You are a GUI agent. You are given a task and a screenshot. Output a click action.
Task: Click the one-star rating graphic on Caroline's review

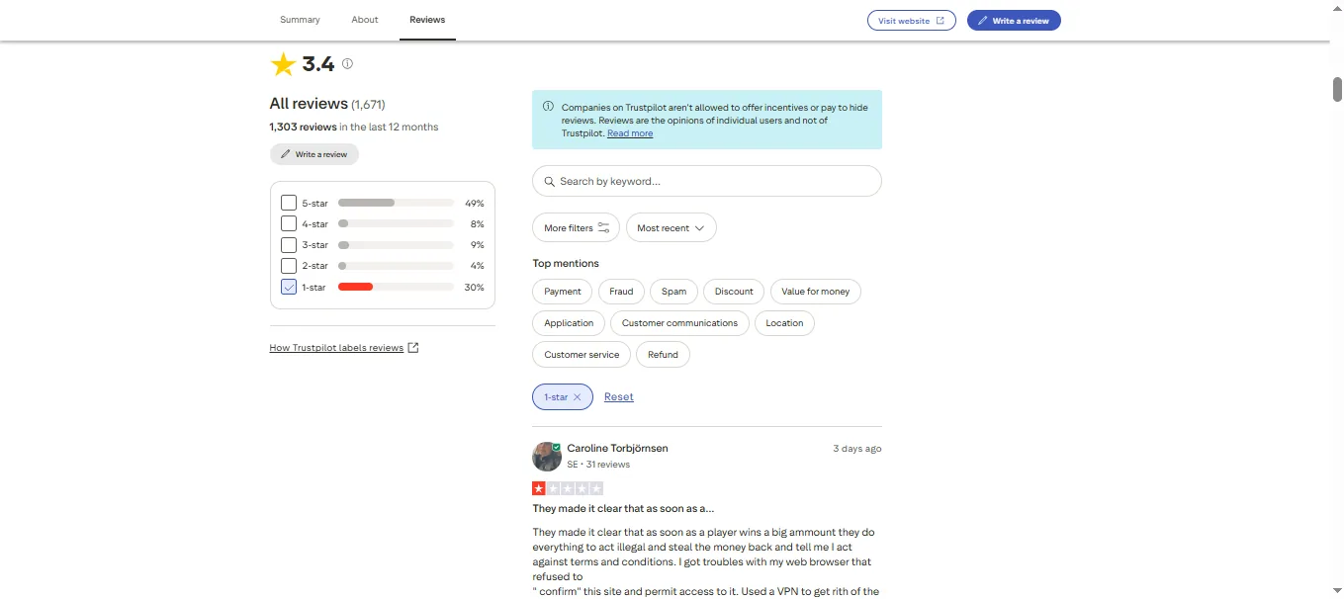click(568, 488)
